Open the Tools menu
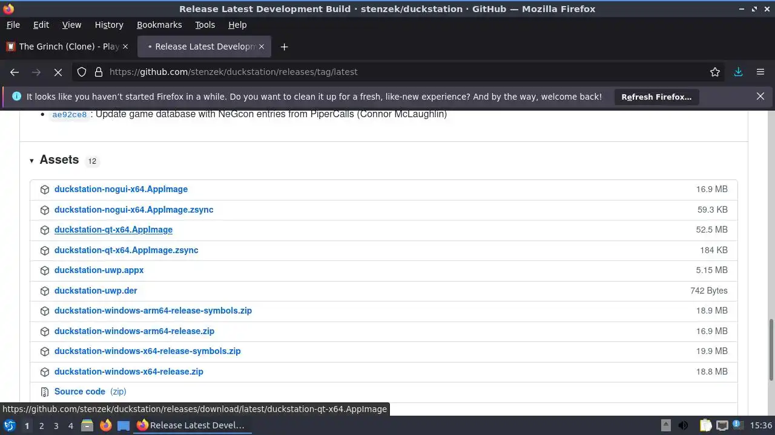 [x=205, y=25]
